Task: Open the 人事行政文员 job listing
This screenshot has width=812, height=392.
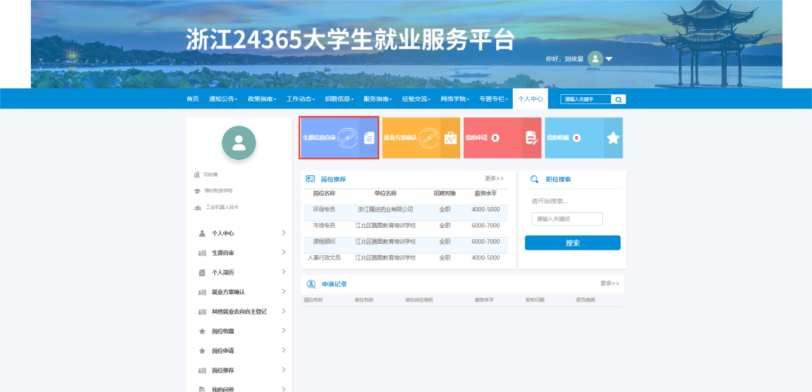Action: 323,258
